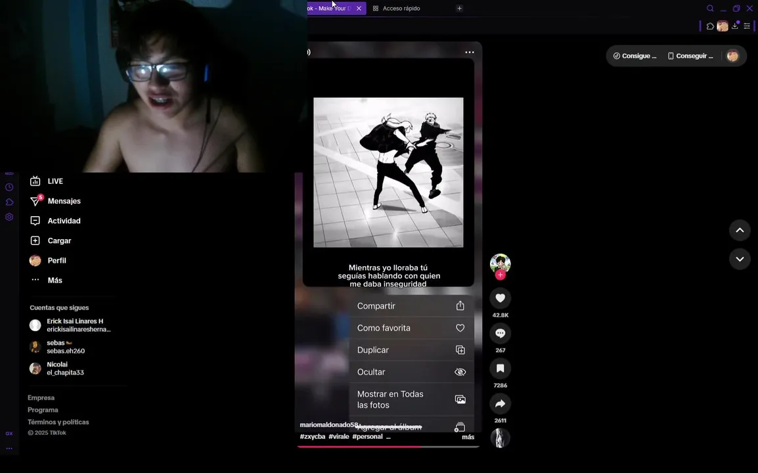Open browser extensions cube icon
This screenshot has width=758, height=473.
pos(710,26)
